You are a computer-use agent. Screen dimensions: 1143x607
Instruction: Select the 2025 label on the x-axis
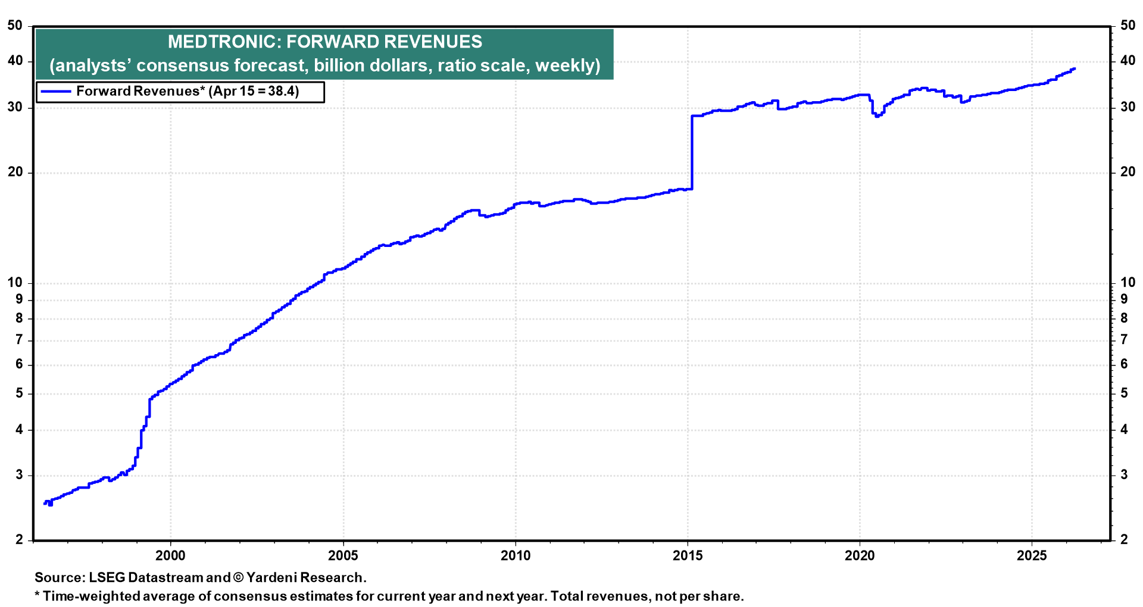1032,556
